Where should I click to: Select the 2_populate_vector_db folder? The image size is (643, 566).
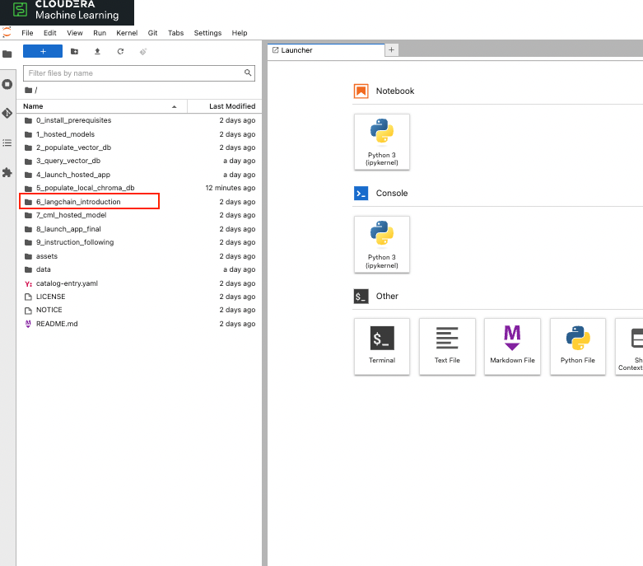(139, 147)
